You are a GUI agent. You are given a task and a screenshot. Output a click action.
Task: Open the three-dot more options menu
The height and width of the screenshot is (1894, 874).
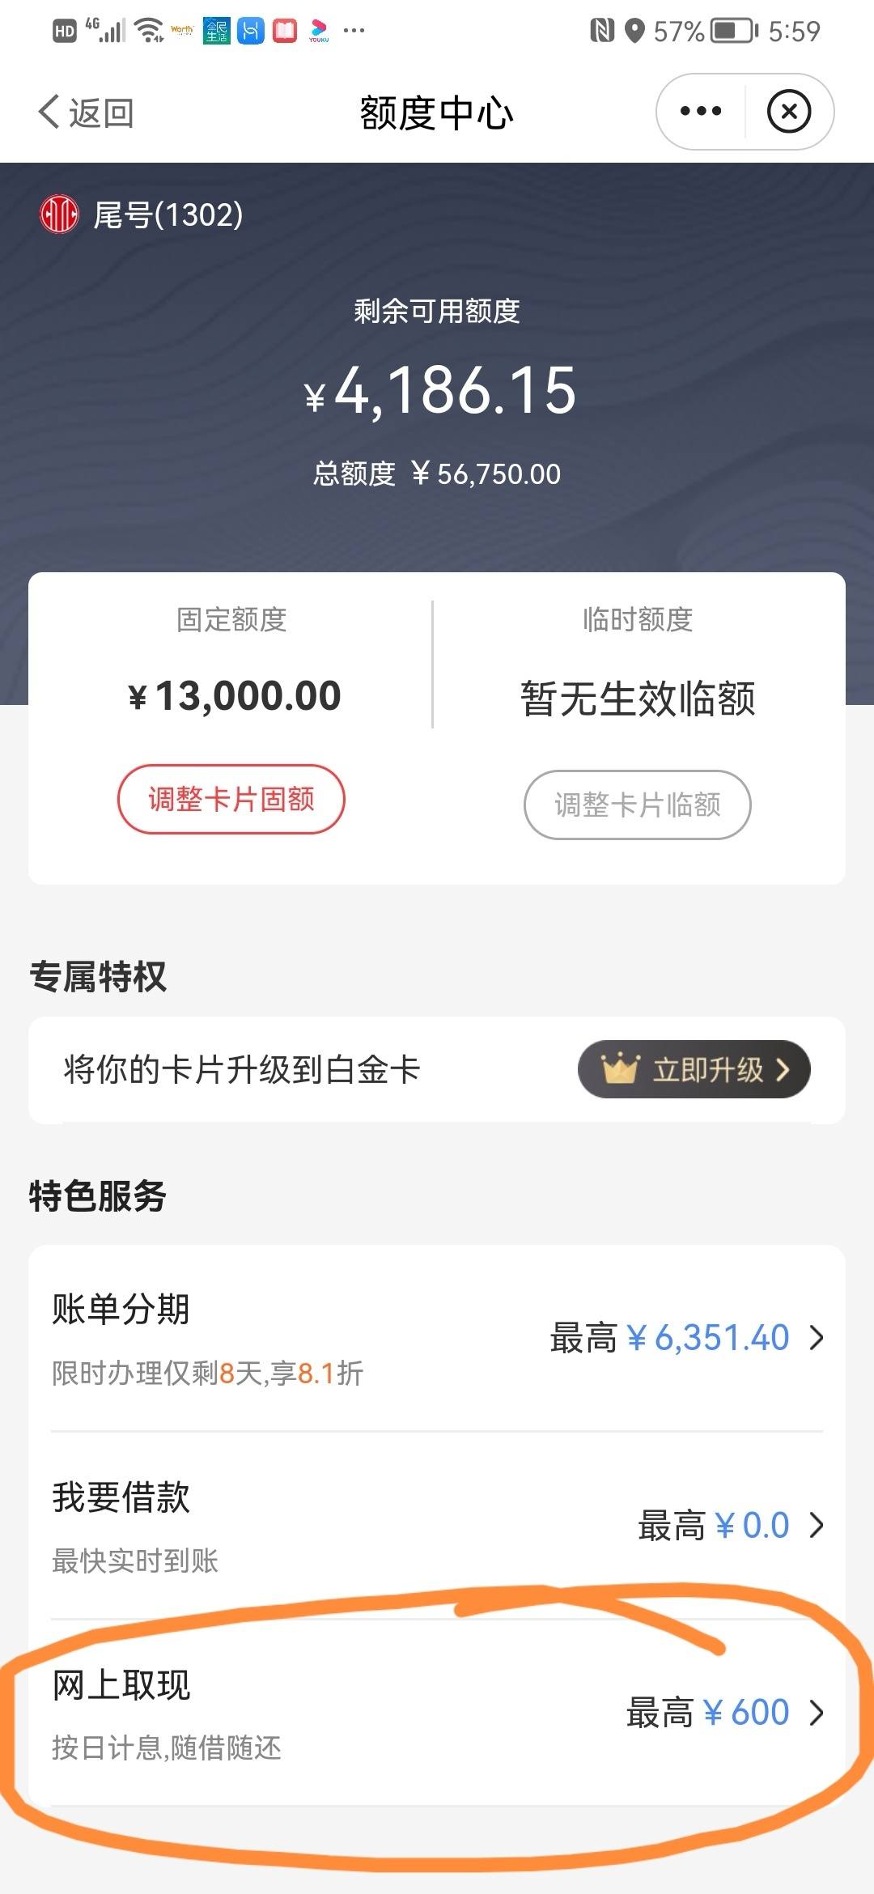click(701, 111)
